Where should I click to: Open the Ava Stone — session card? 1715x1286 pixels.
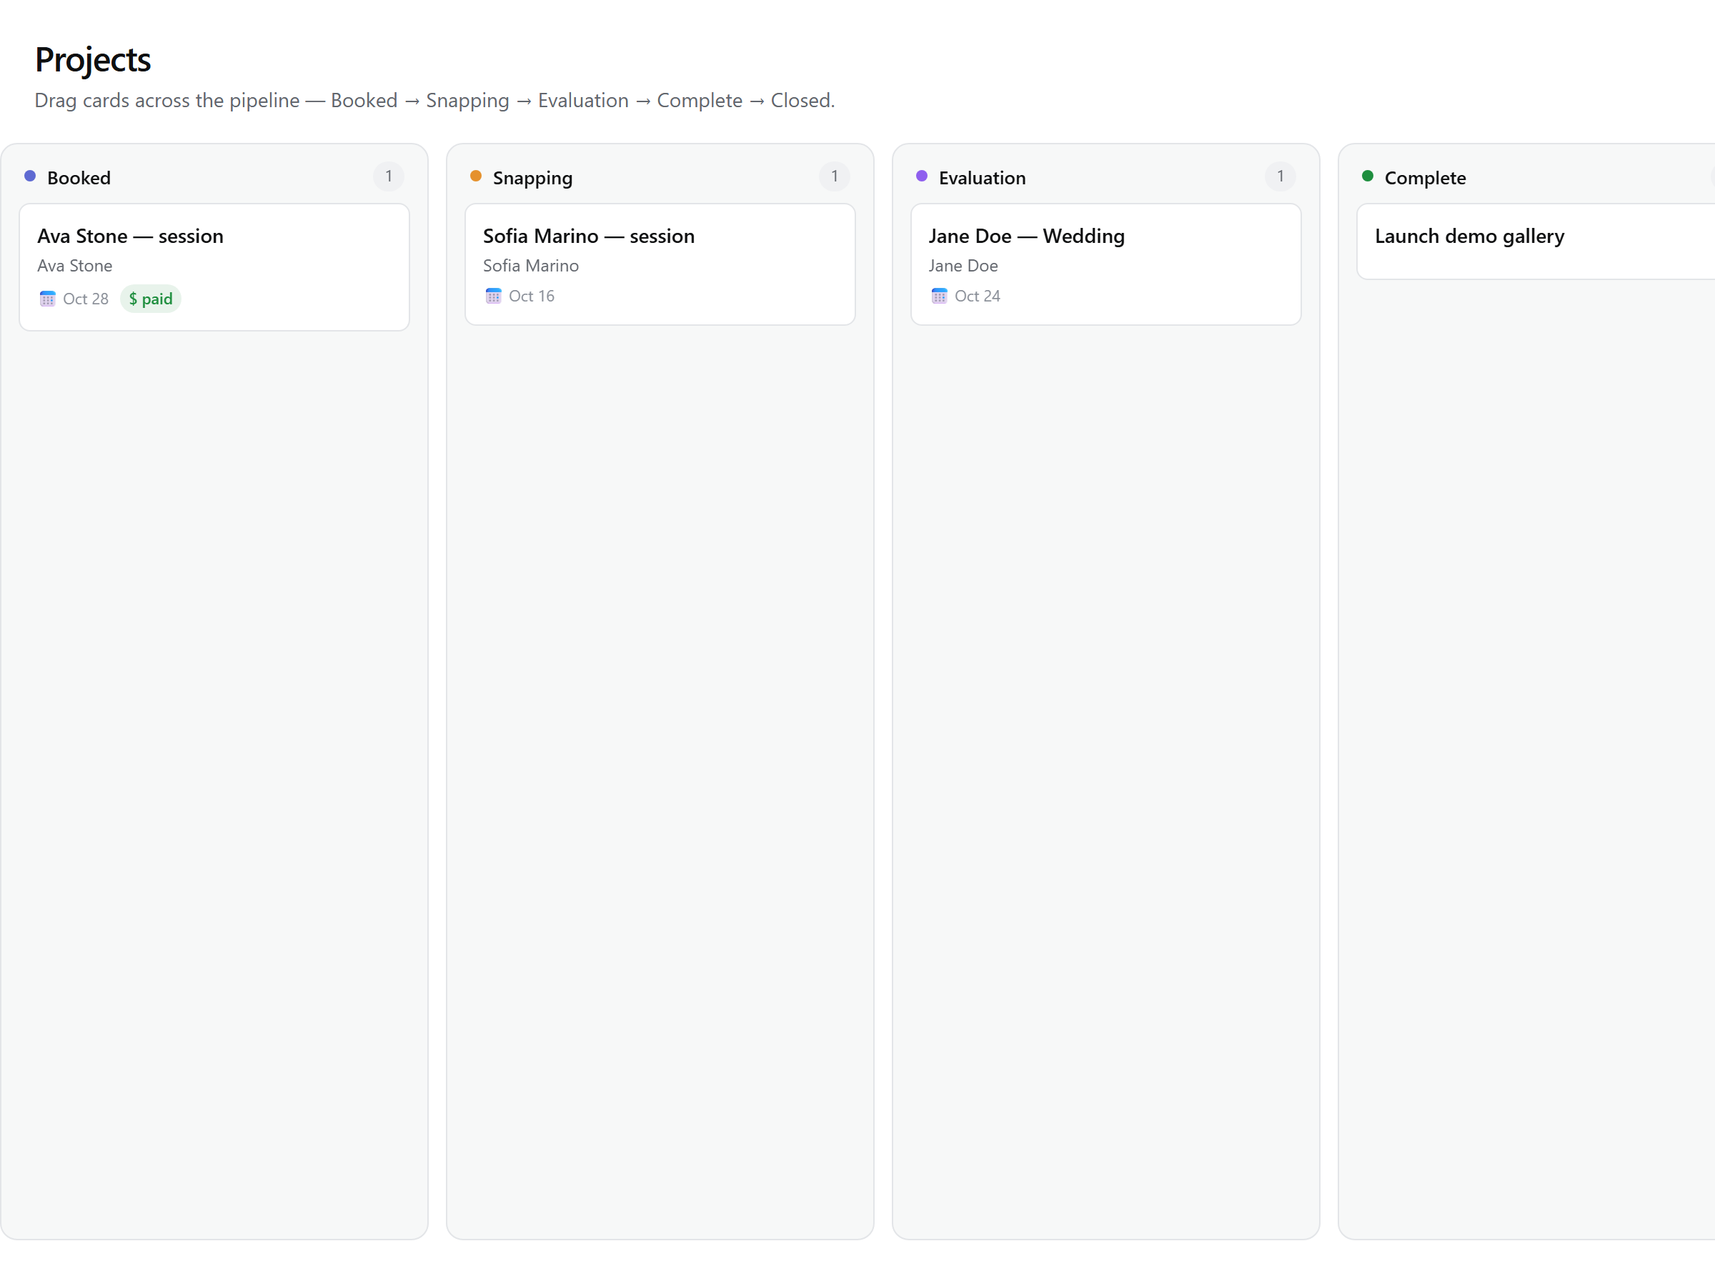click(214, 267)
